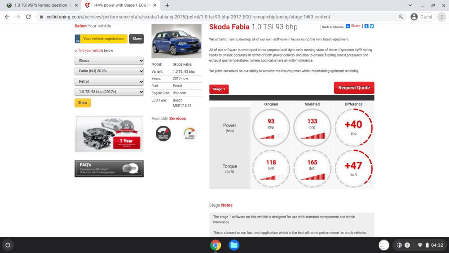Open the Files app in shelf
Viewport: 449px width, 253px height.
click(234, 245)
